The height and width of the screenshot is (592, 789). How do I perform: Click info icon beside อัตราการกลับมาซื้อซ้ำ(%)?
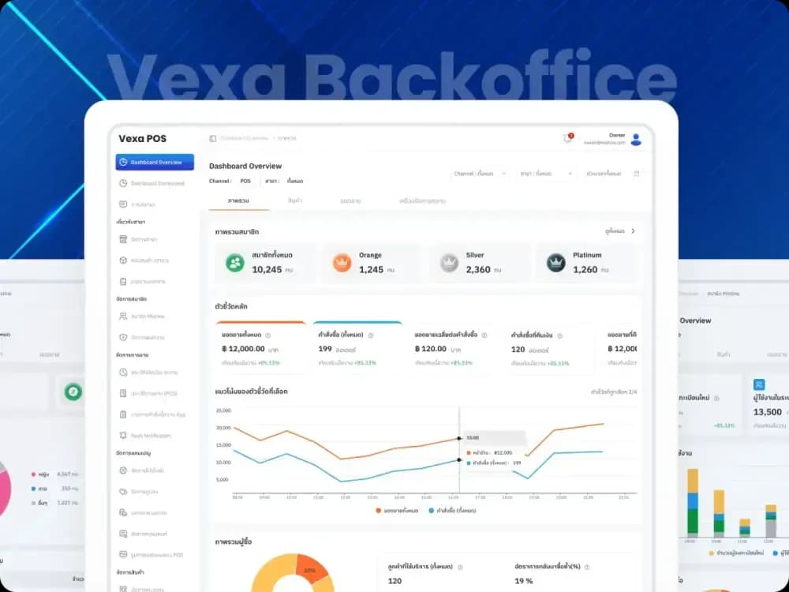point(587,568)
